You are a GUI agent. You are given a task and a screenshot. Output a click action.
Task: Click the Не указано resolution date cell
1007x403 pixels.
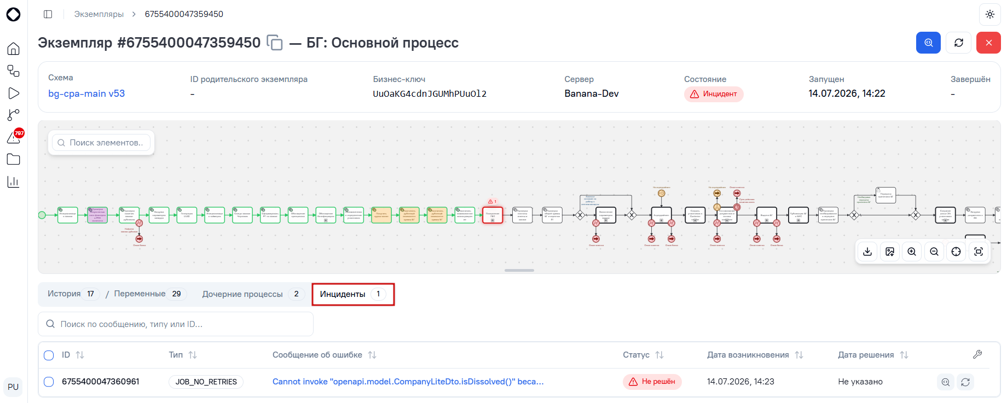pos(860,382)
